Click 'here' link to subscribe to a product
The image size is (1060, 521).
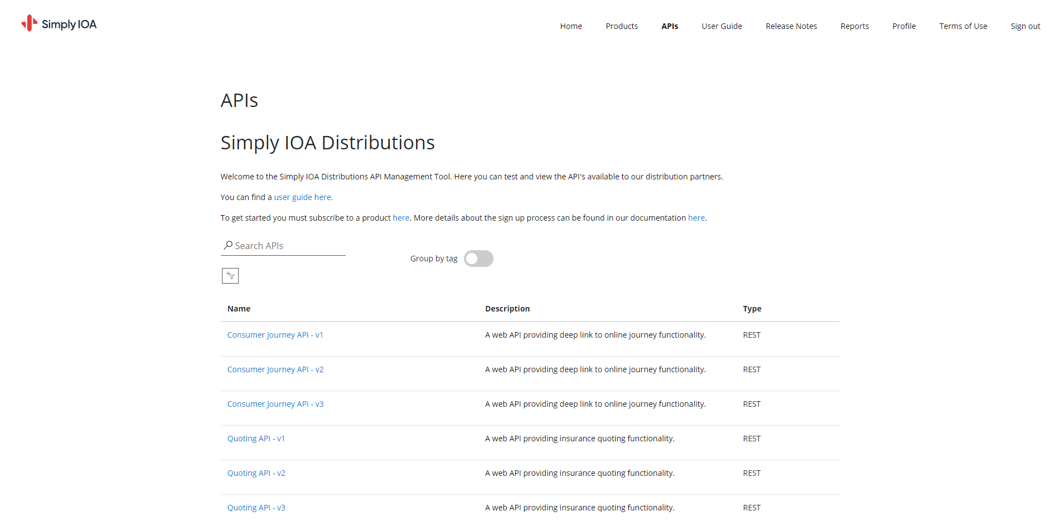[401, 218]
